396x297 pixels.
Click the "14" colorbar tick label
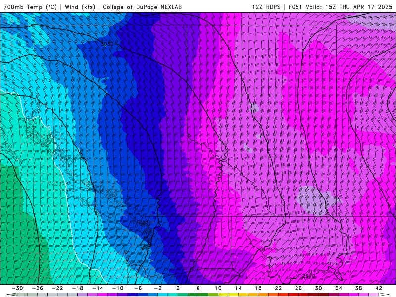tap(238, 288)
